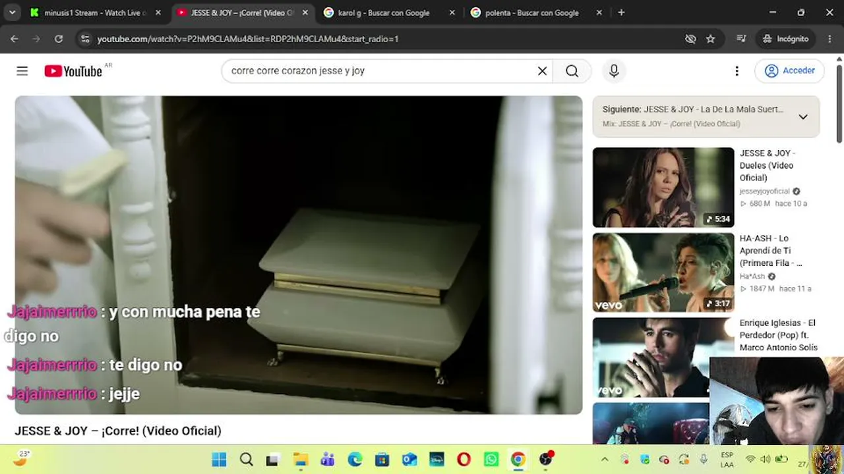Open Enrique Iglesias - El Perdedor title link
Screen dimensions: 844x474
point(779,335)
